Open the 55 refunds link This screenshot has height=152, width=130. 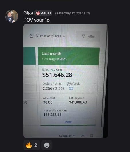[71, 88]
